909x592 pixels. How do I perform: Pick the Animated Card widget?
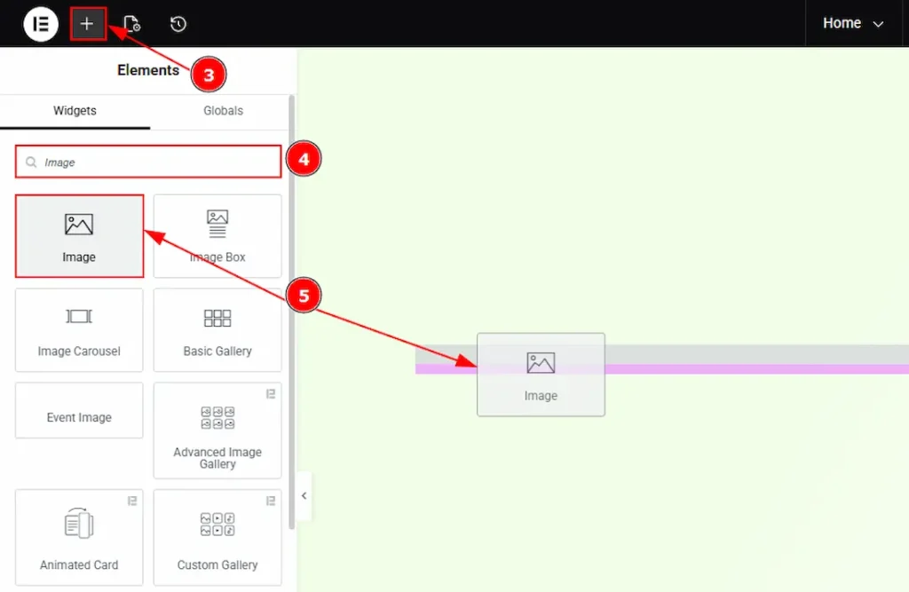click(79, 538)
